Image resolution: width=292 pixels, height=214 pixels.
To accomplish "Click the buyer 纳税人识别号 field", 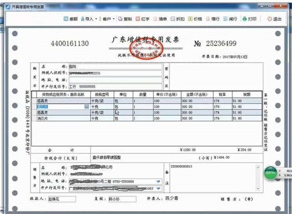I will pyautogui.click(x=115, y=73).
